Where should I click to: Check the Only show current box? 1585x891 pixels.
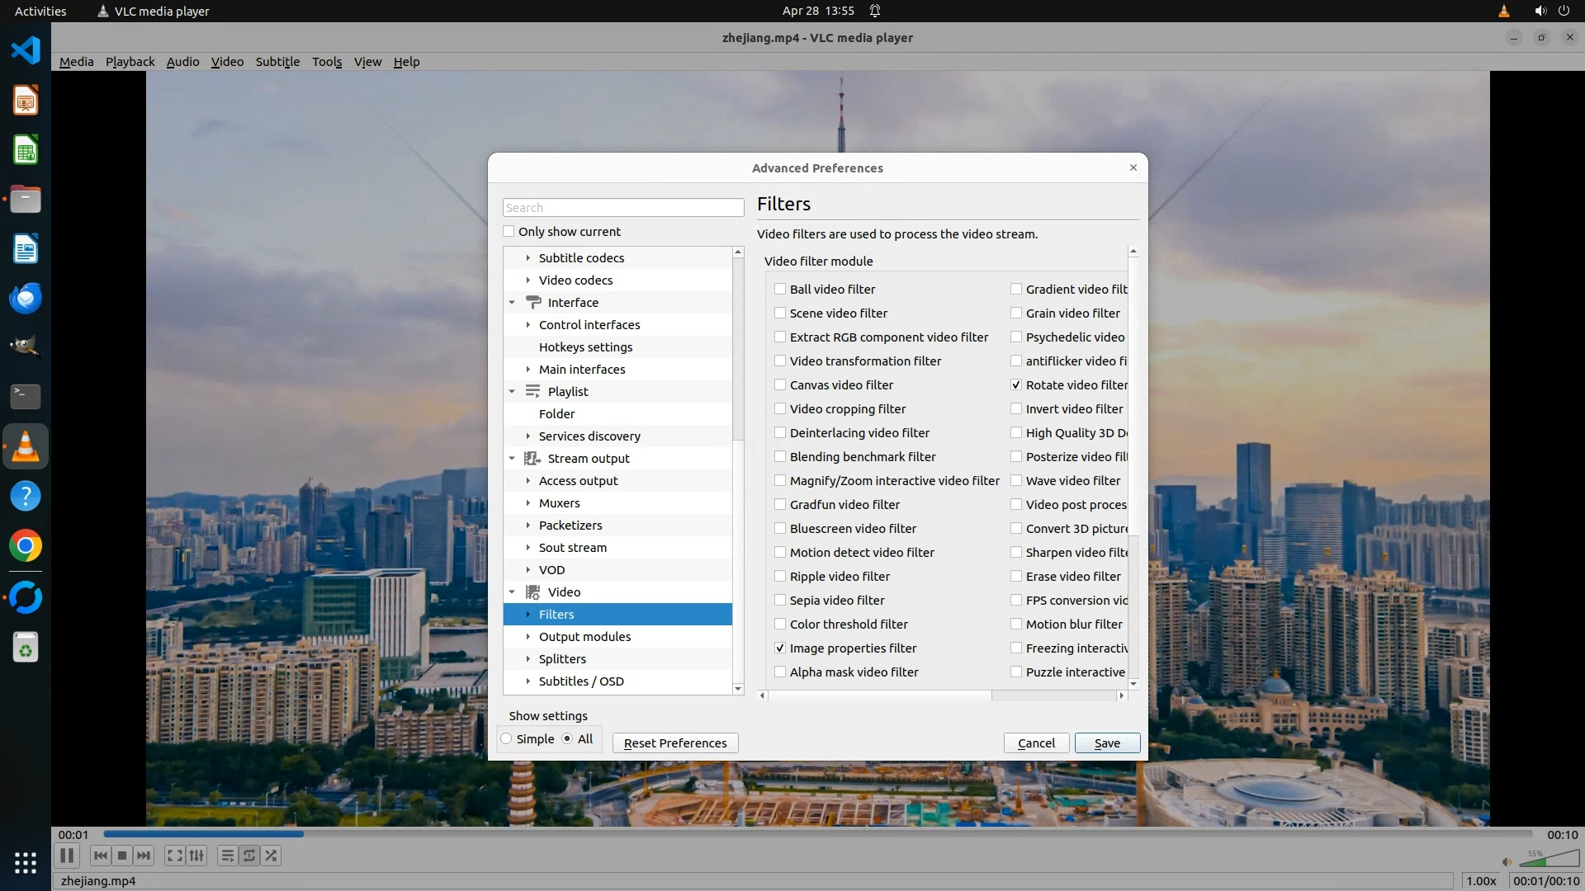[x=509, y=232]
